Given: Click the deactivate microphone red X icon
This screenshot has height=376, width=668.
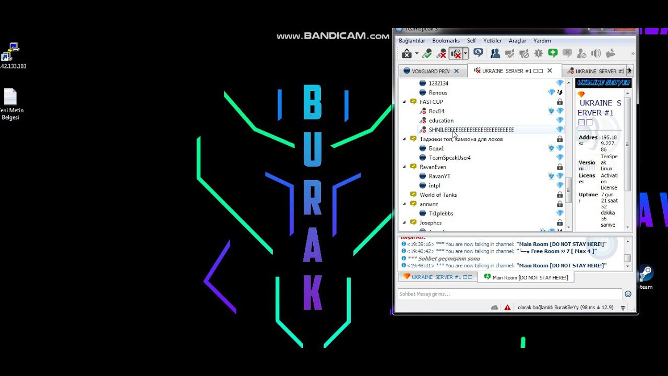Looking at the screenshot, I should pyautogui.click(x=442, y=54).
